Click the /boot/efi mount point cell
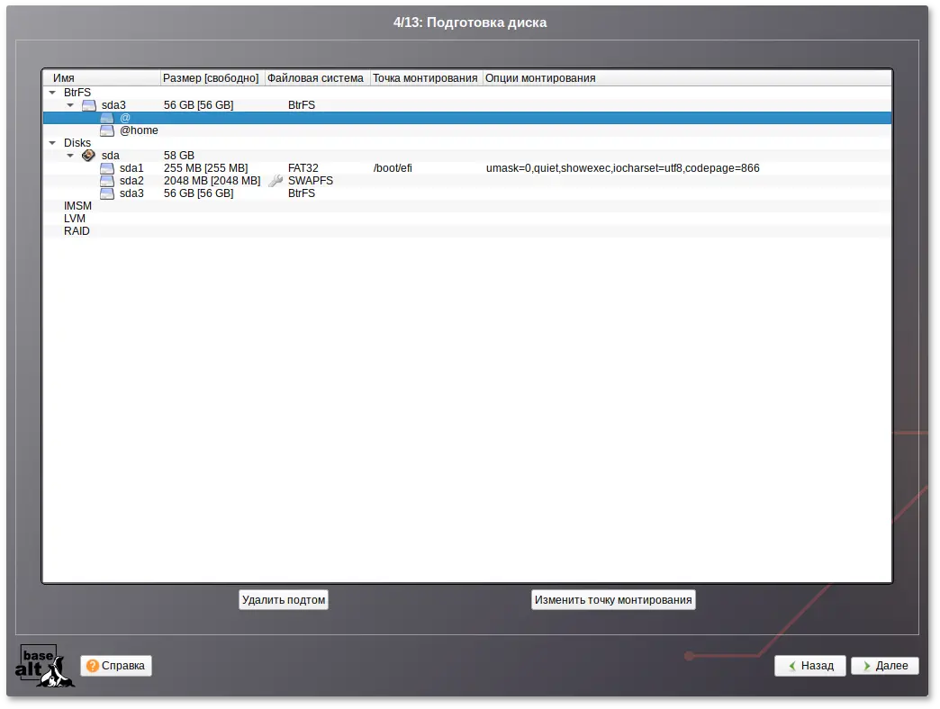 point(393,168)
